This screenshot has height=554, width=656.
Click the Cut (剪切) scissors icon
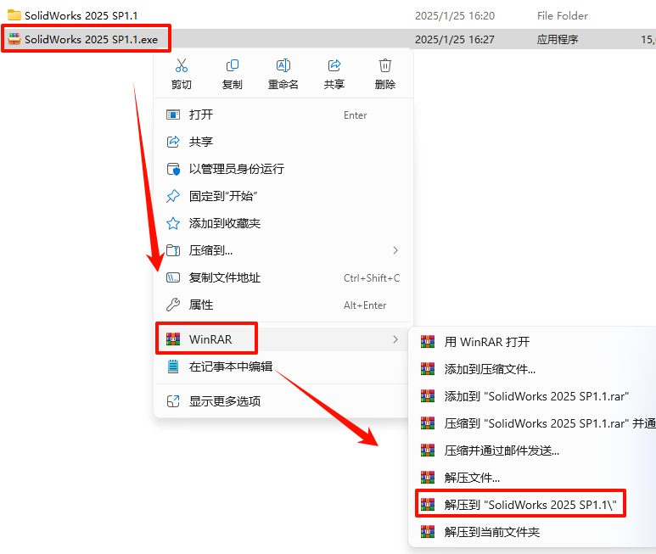click(x=181, y=65)
